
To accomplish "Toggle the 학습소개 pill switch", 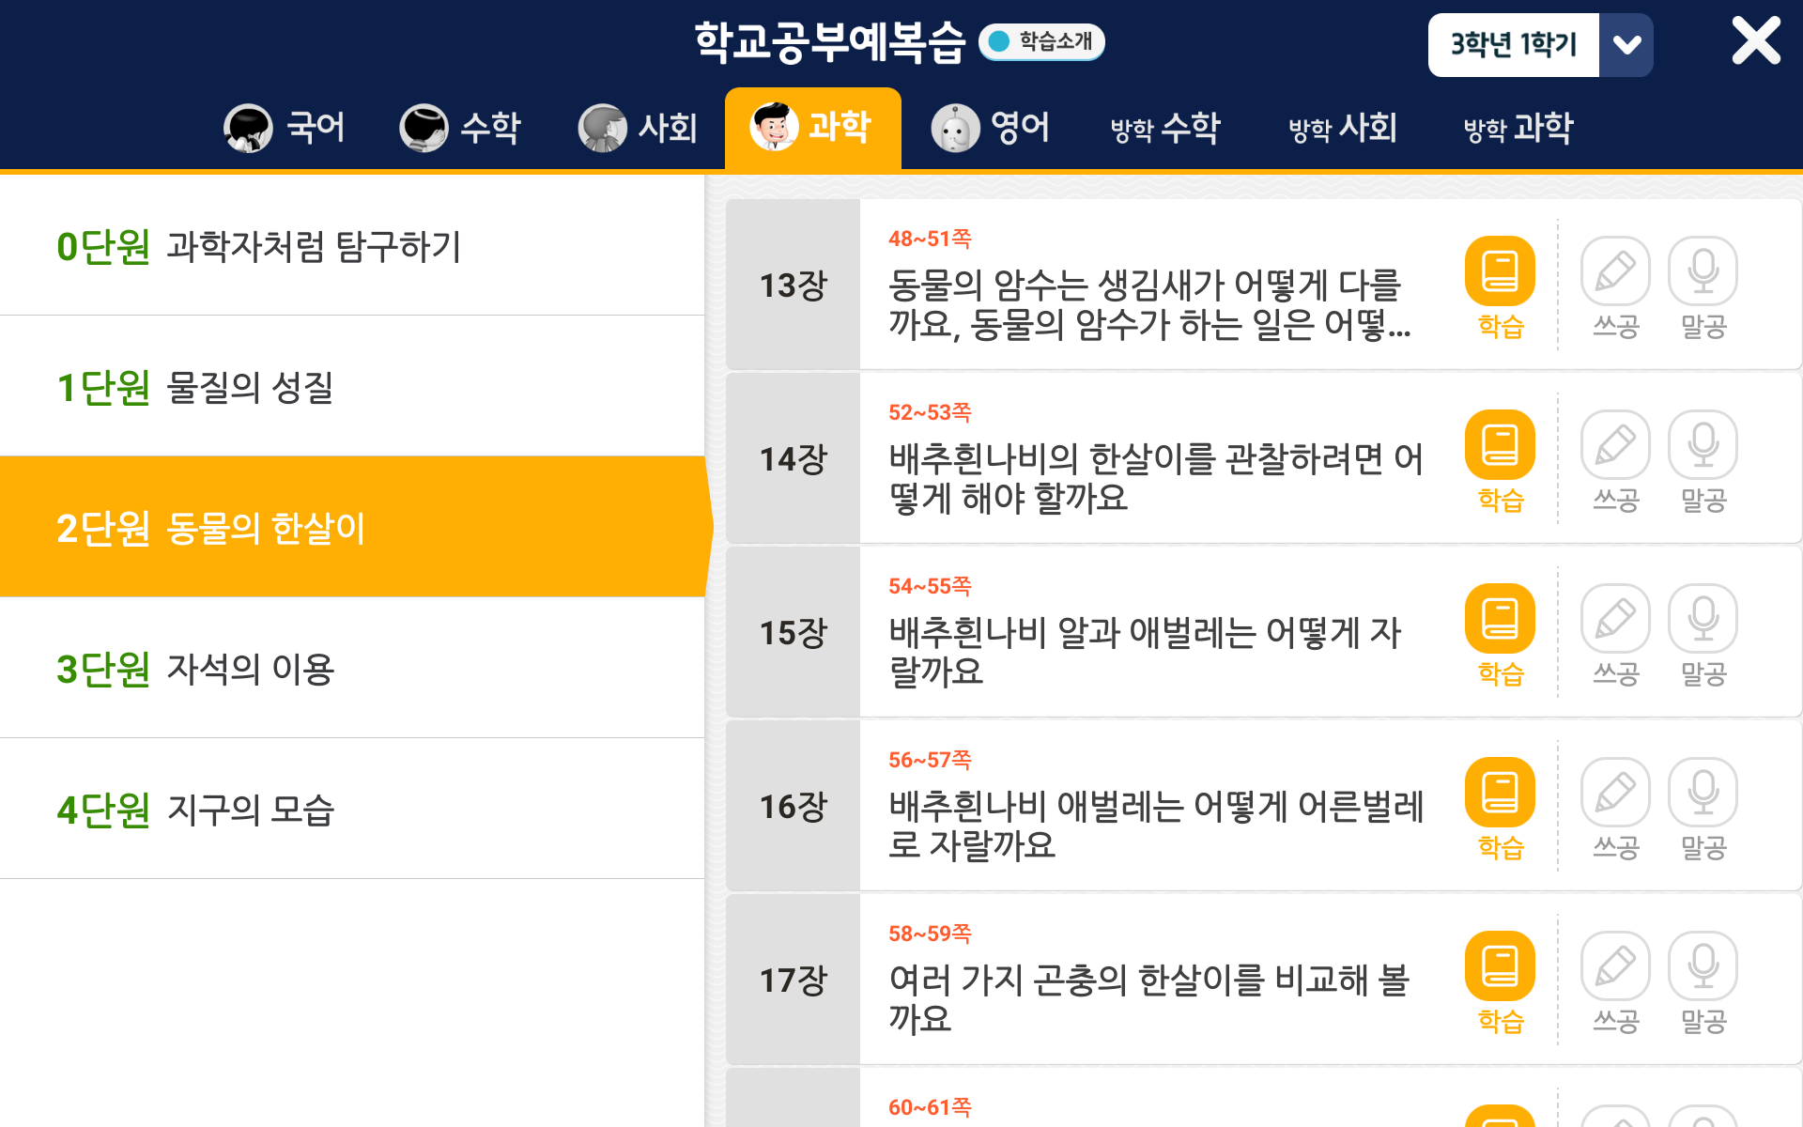I will (1041, 41).
